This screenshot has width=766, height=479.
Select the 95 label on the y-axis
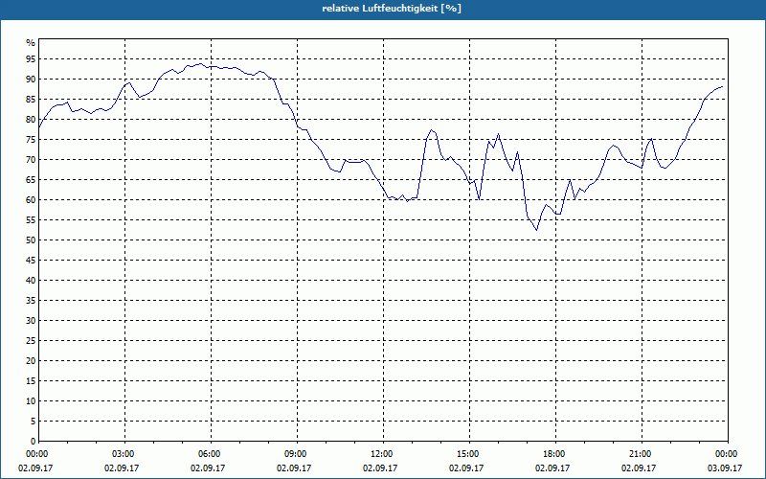coord(31,59)
